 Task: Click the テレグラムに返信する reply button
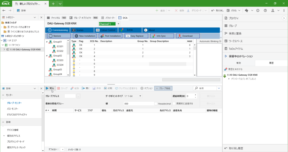(126, 88)
